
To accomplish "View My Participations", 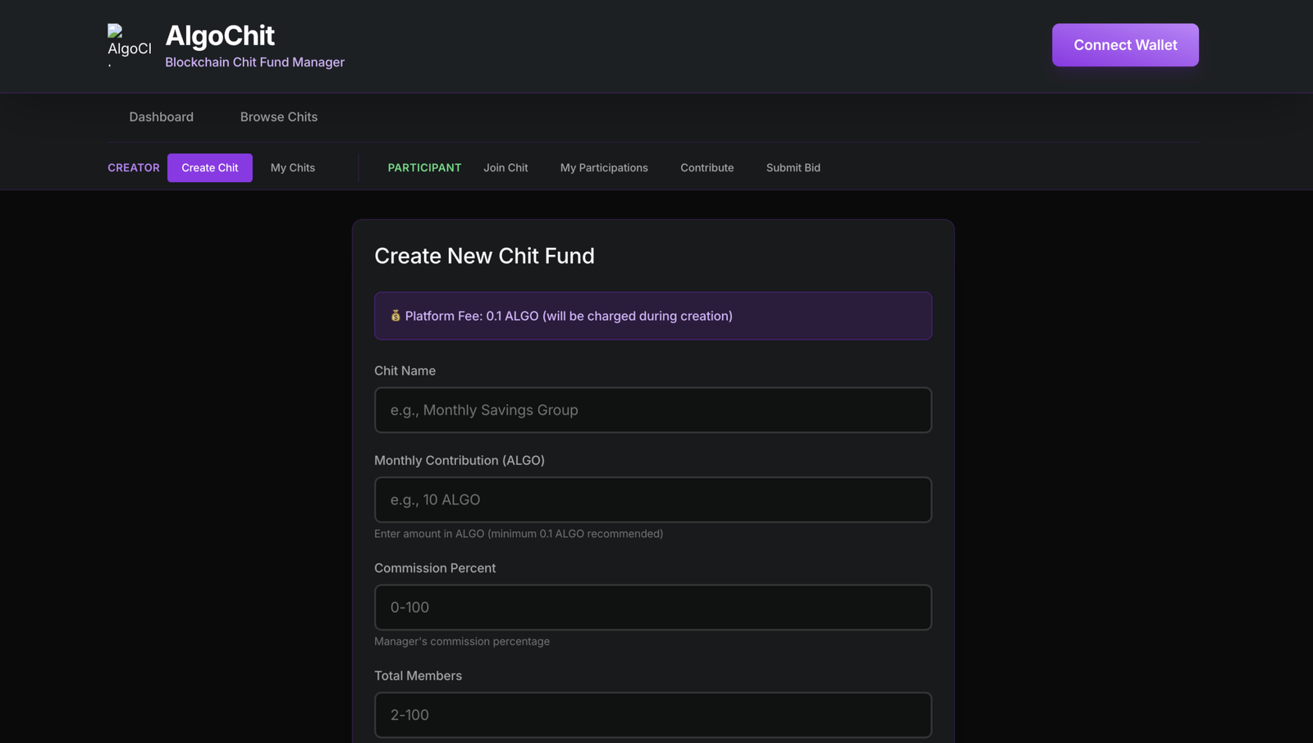I will point(603,168).
